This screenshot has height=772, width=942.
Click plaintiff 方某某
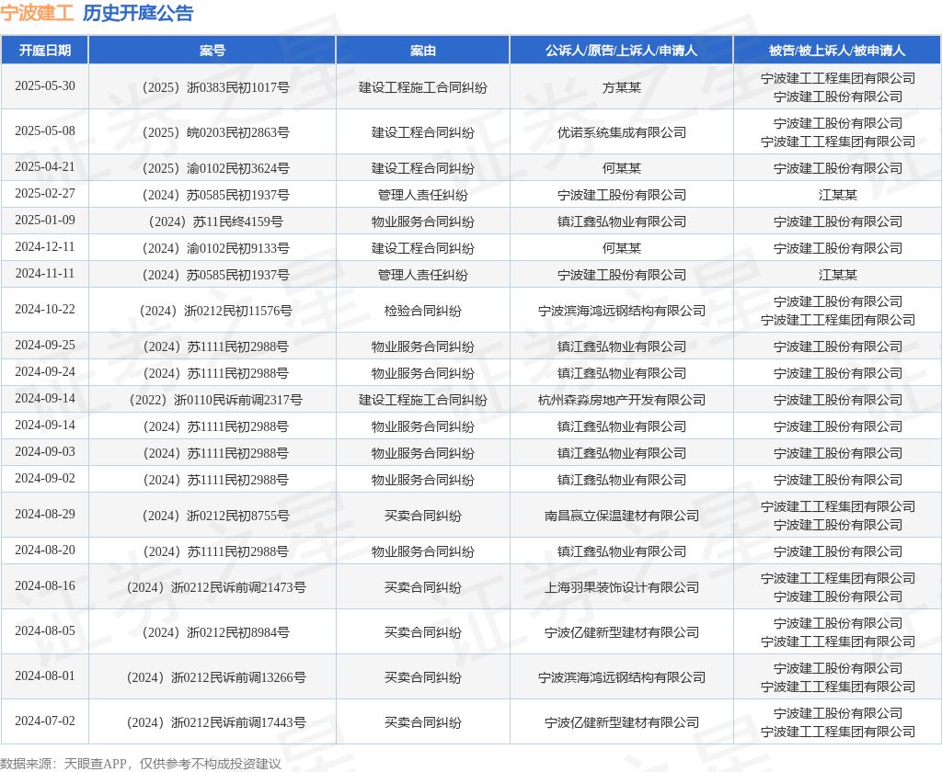tap(621, 87)
